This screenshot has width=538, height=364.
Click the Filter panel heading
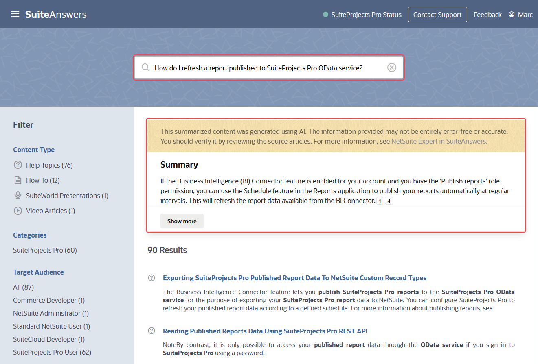[x=23, y=125]
